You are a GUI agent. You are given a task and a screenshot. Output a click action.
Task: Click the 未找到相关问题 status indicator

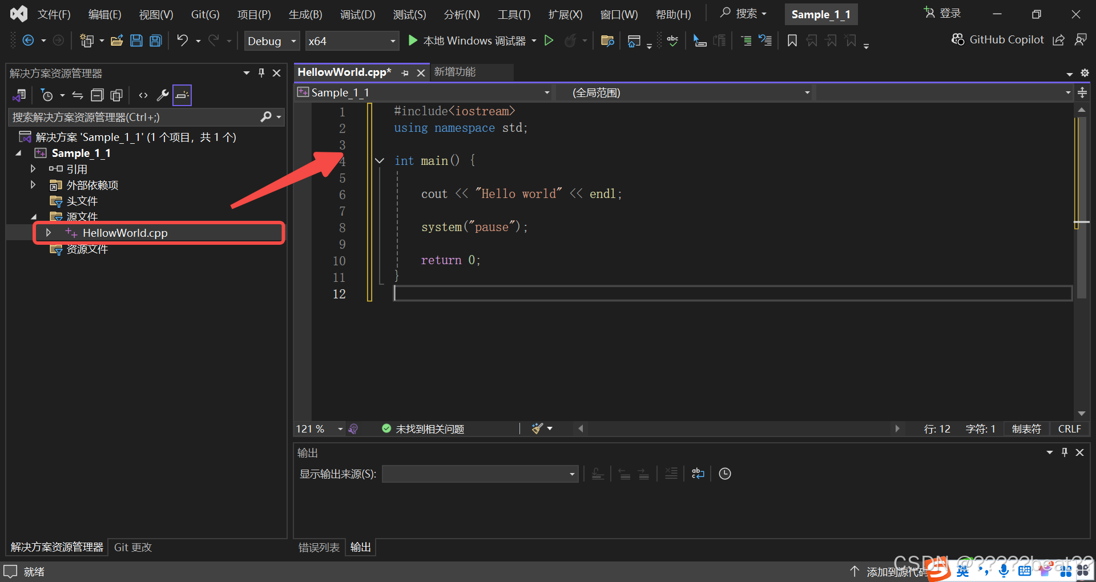(423, 429)
